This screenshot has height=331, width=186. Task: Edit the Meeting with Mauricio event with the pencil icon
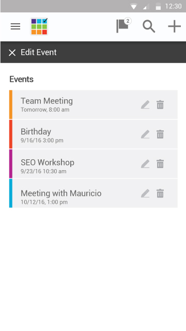pyautogui.click(x=145, y=193)
